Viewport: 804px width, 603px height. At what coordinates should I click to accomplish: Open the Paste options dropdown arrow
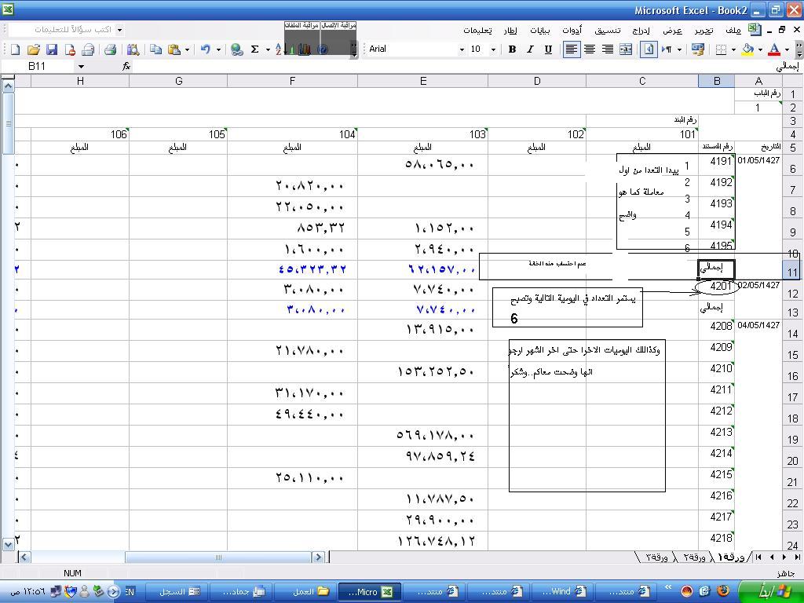click(187, 49)
